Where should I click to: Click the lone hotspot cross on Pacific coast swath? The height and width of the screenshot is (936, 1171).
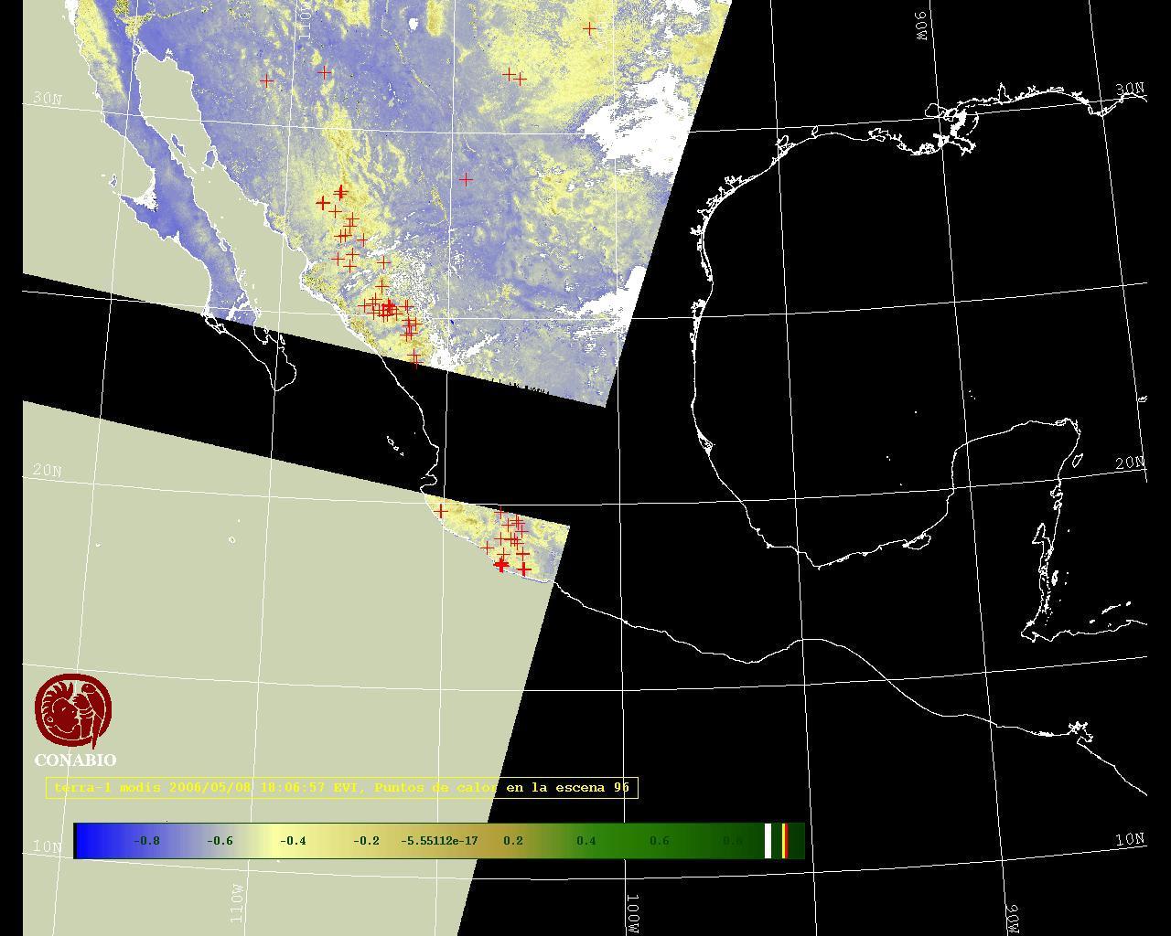pyautogui.click(x=441, y=510)
